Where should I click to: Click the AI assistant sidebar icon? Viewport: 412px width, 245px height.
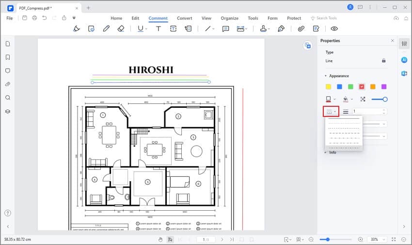pos(404,60)
